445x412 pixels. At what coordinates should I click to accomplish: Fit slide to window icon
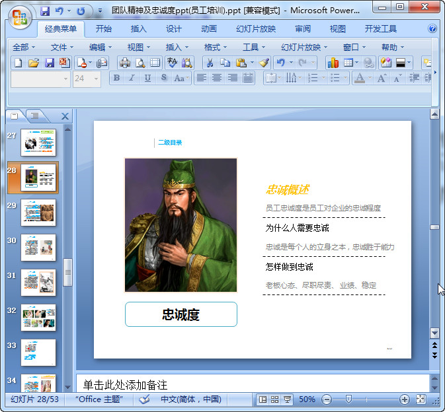point(421,399)
